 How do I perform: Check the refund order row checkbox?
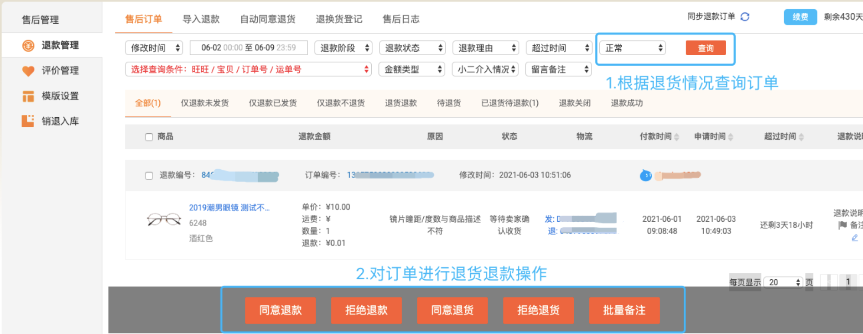pyautogui.click(x=149, y=176)
